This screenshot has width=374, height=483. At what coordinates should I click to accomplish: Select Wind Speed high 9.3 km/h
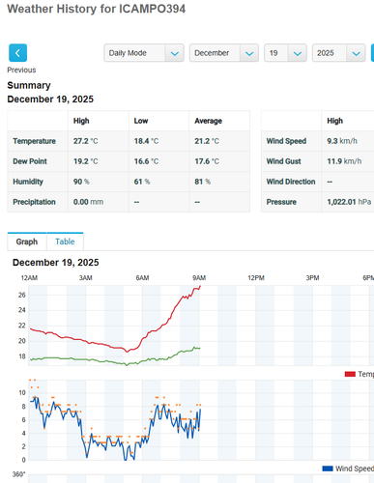342,141
